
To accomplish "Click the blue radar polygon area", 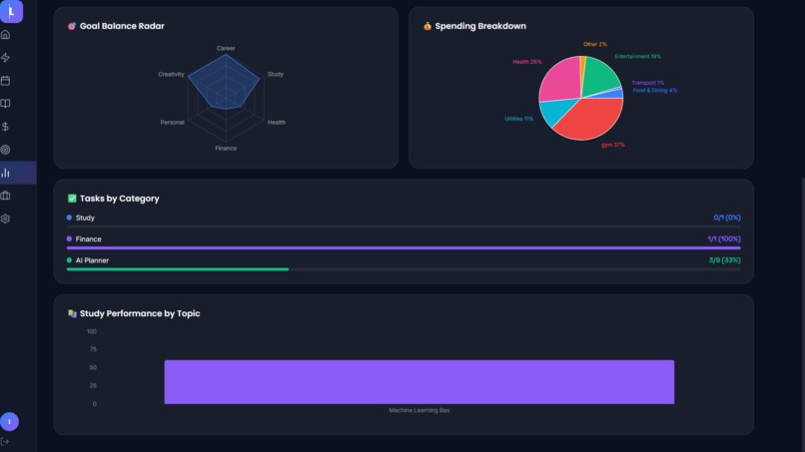I will coord(225,82).
